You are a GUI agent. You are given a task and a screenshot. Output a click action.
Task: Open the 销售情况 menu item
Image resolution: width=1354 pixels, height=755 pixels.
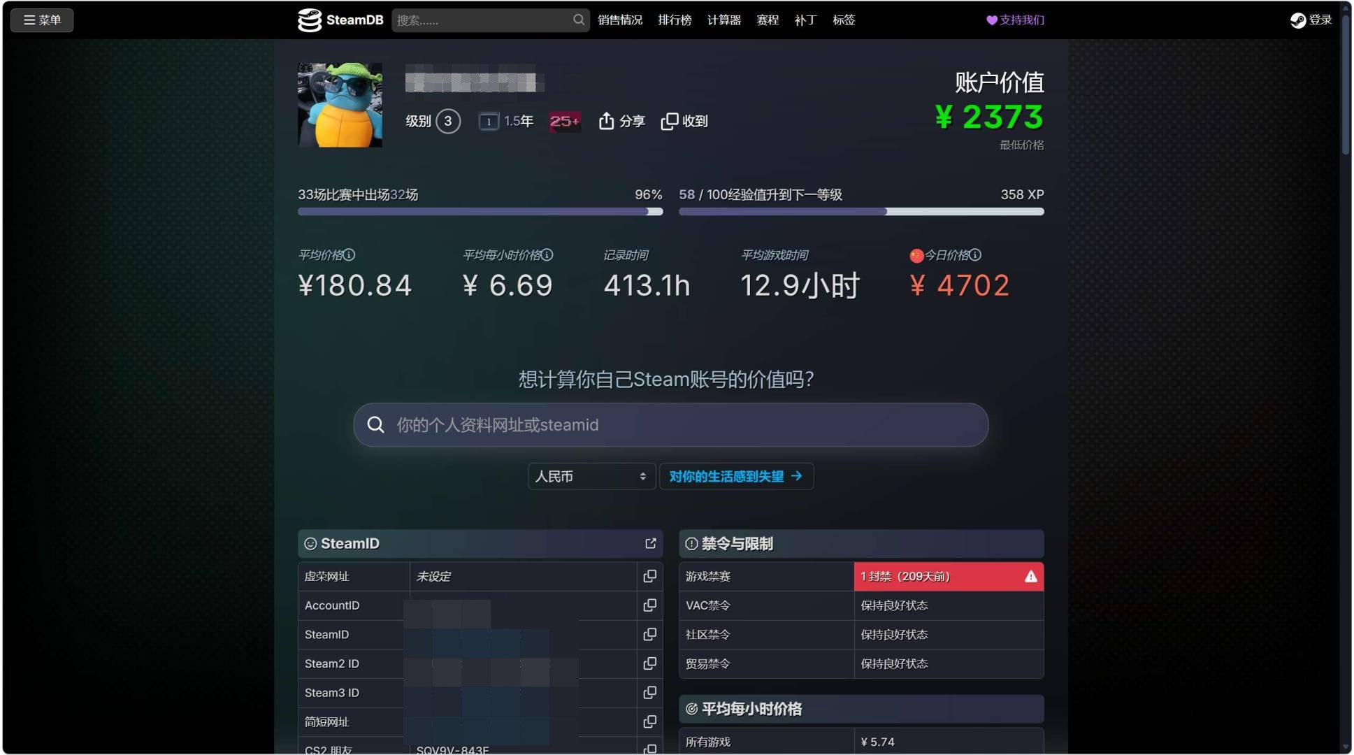pos(620,20)
